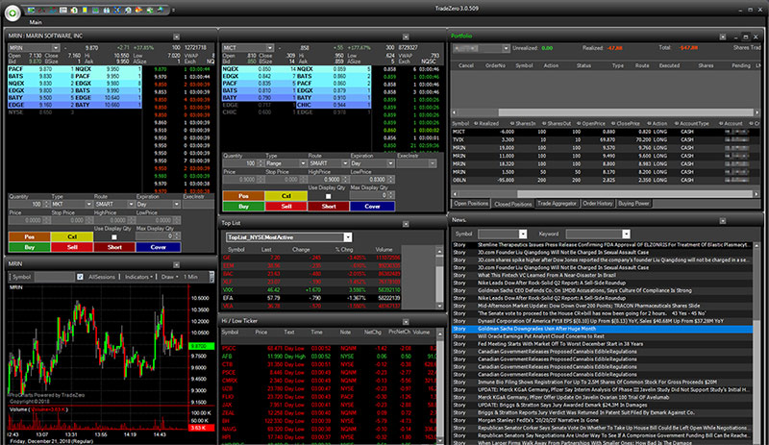This screenshot has height=445, width=769.
Task: Open the toolbar overflow options handle
Action: click(x=173, y=11)
